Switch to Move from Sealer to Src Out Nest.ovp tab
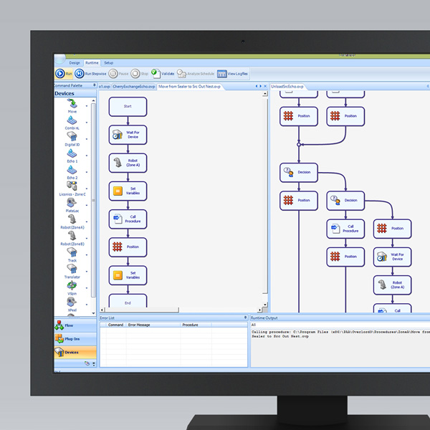Viewport: 430px width, 430px height. coord(189,87)
